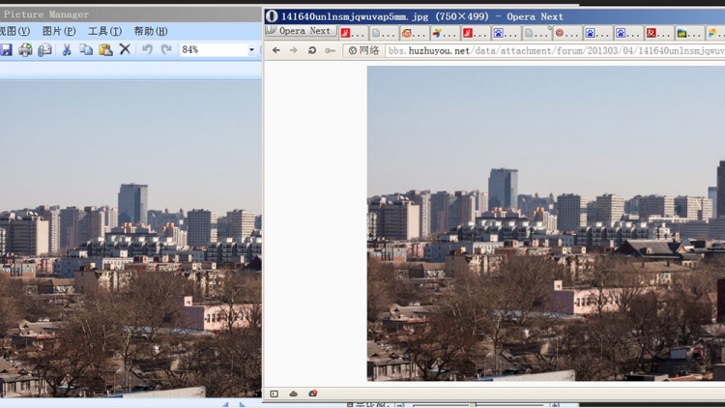The width and height of the screenshot is (725, 408).
Task: Go forward in Opera Next
Action: 294,50
